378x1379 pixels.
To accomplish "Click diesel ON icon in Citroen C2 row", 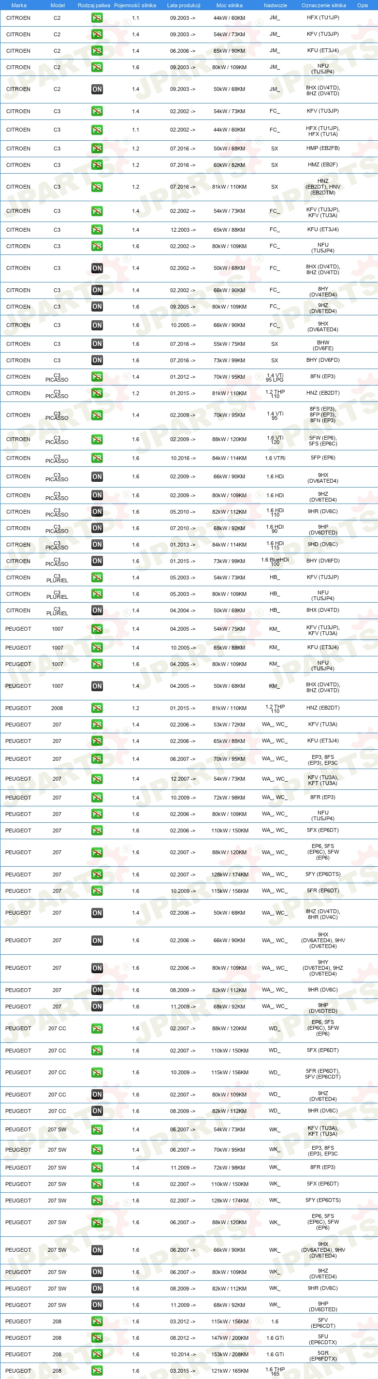I will 97,89.
